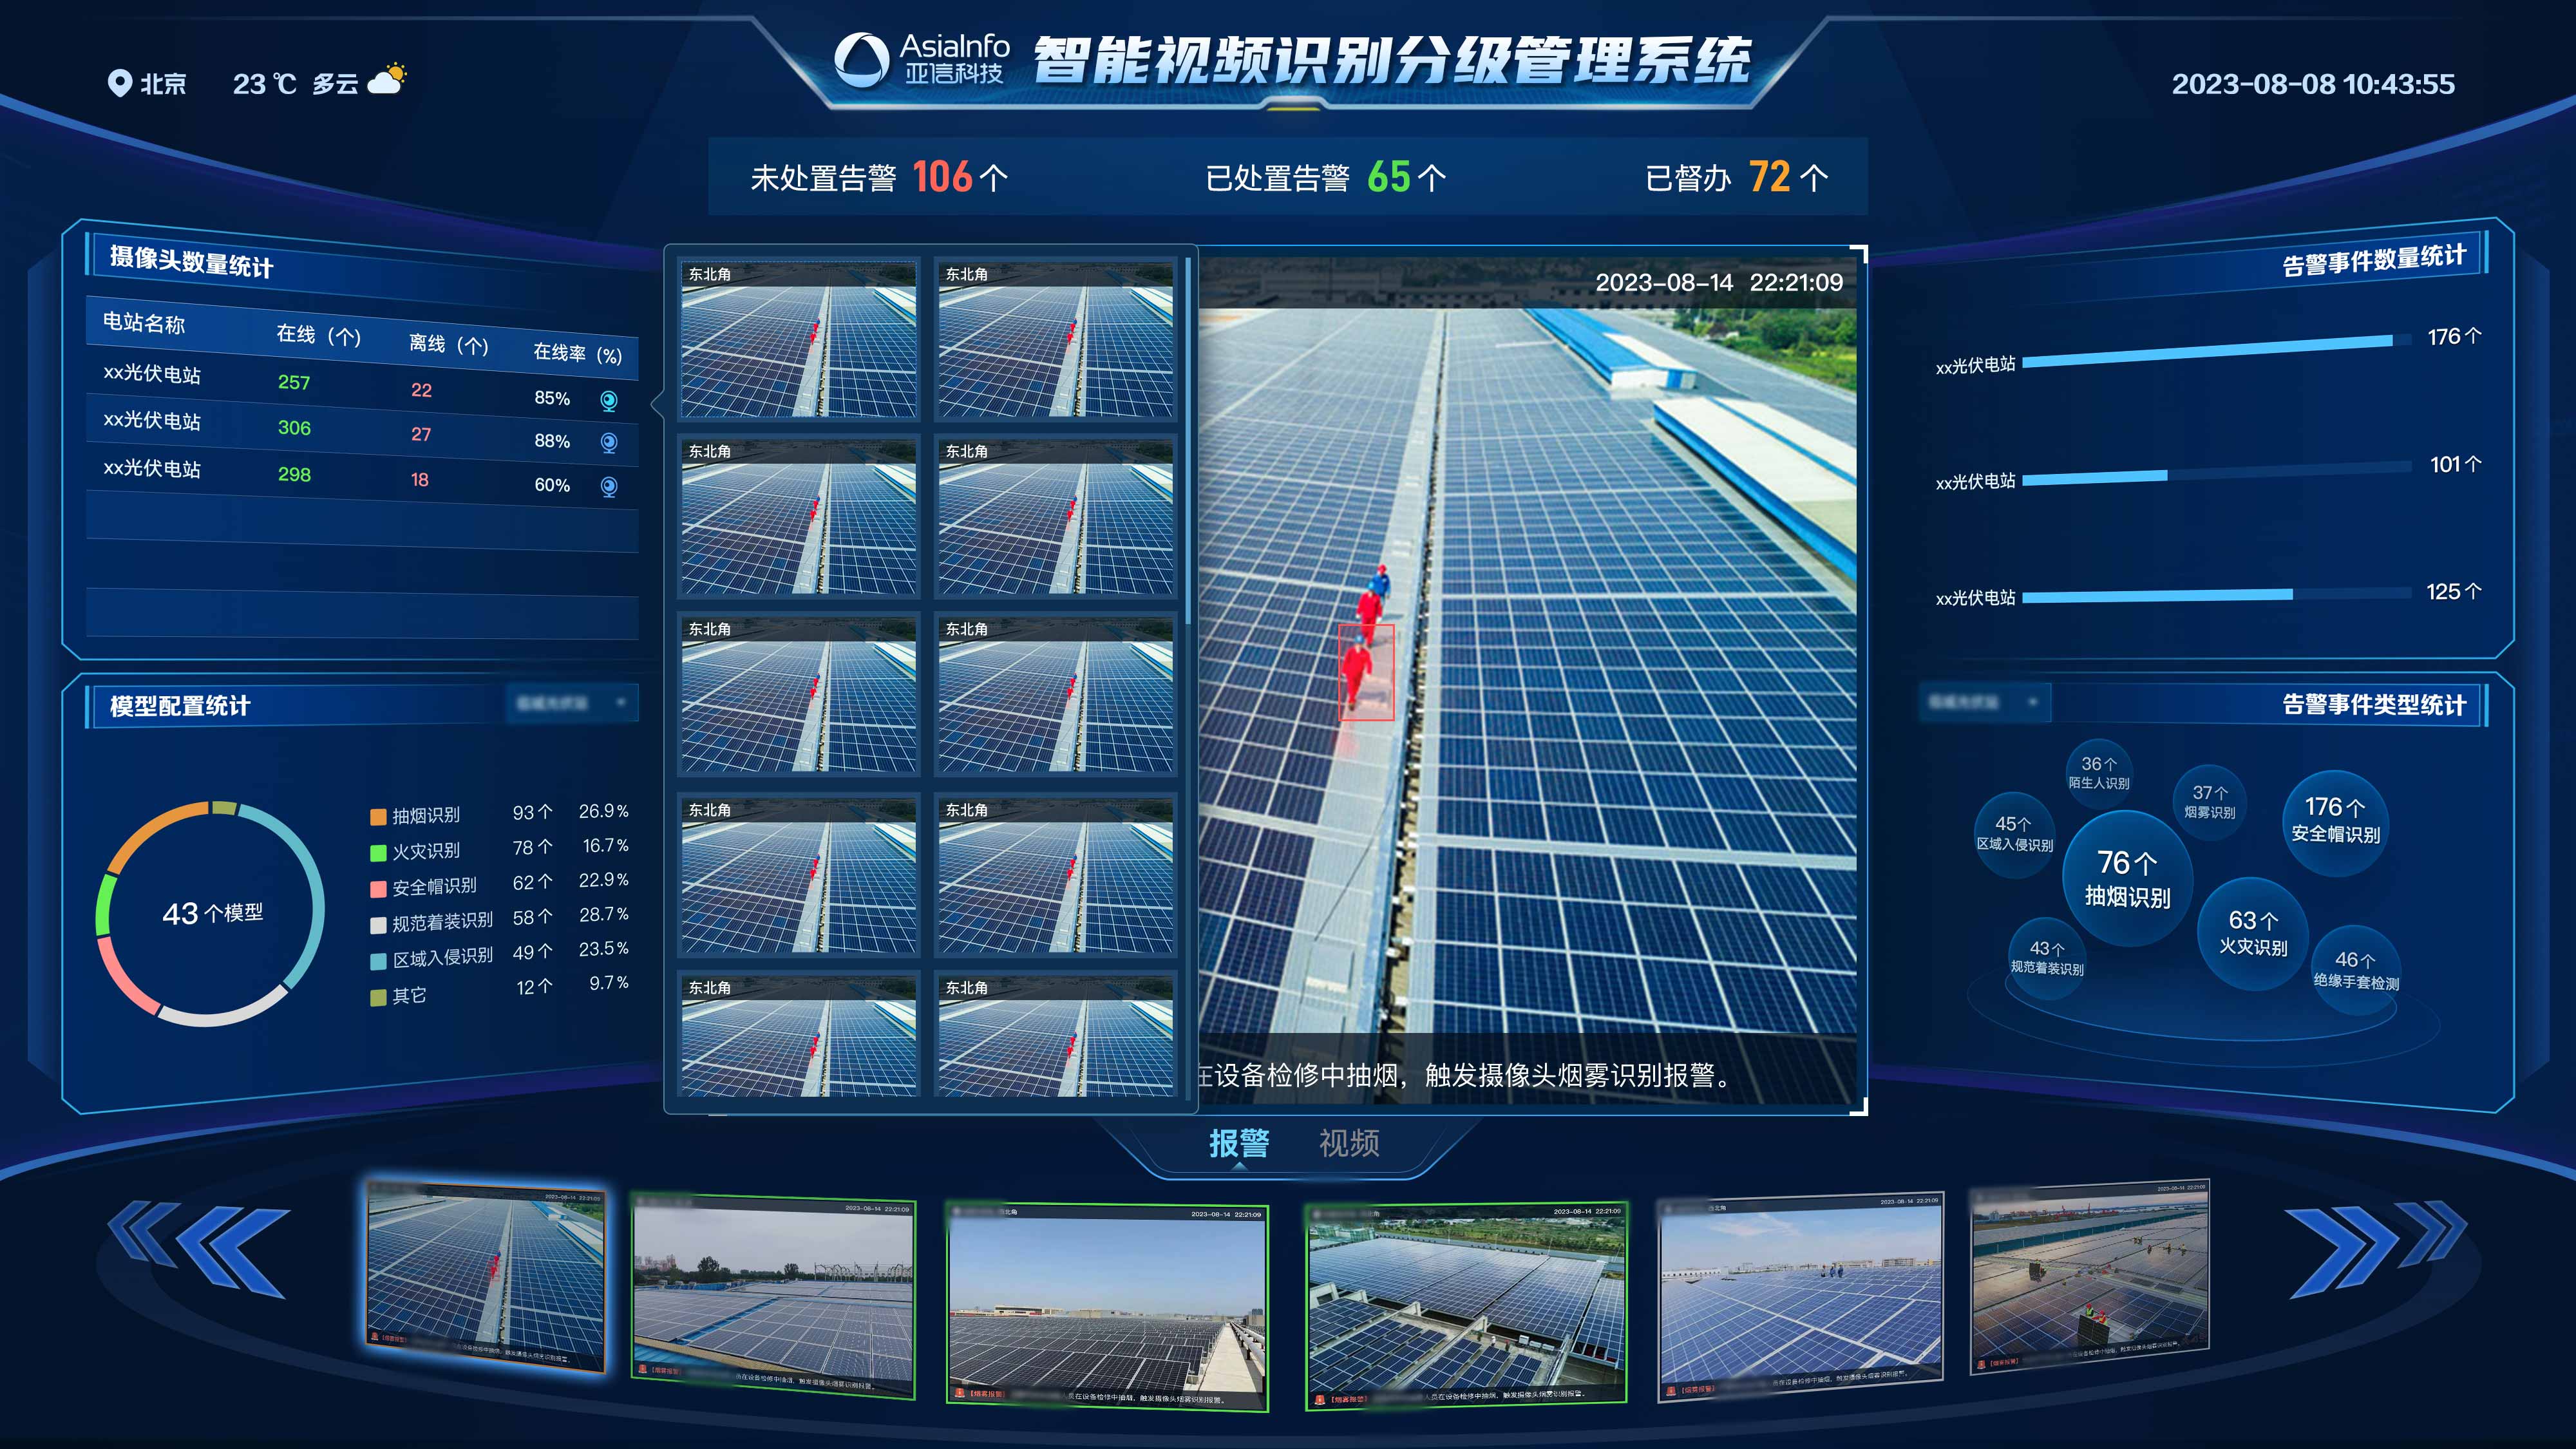
Task: Switch to the 视频 tab
Action: (x=1348, y=1142)
